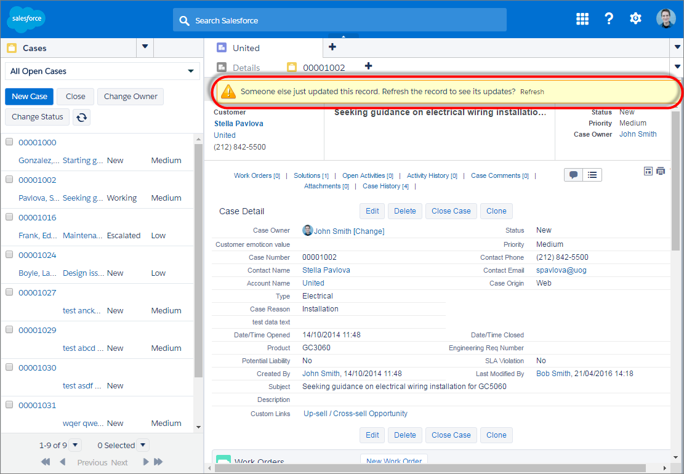This screenshot has width=684, height=474.
Task: Select checkbox for case 00001016
Action: (9, 217)
